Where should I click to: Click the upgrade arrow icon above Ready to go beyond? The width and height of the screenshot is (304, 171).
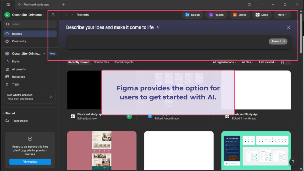30,139
